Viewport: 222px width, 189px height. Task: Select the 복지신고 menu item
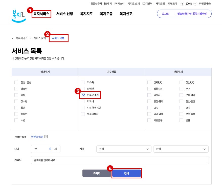[x=126, y=14]
